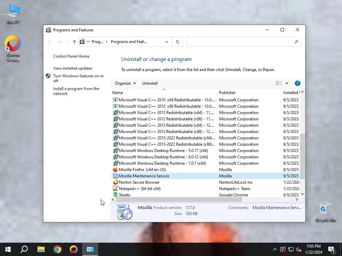This screenshot has height=256, width=342.
Task: Open Install a program from the network
Action: click(76, 91)
